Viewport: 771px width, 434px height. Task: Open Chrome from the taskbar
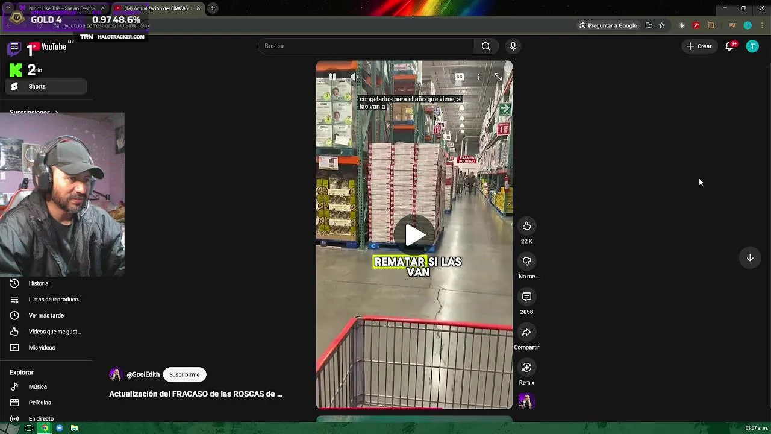[44, 428]
